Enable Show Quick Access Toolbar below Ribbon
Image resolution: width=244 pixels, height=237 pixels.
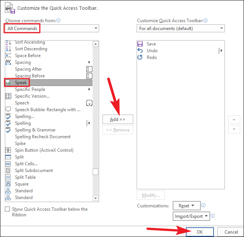pos(7,209)
